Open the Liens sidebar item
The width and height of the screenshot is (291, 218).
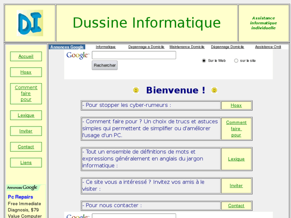click(26, 162)
